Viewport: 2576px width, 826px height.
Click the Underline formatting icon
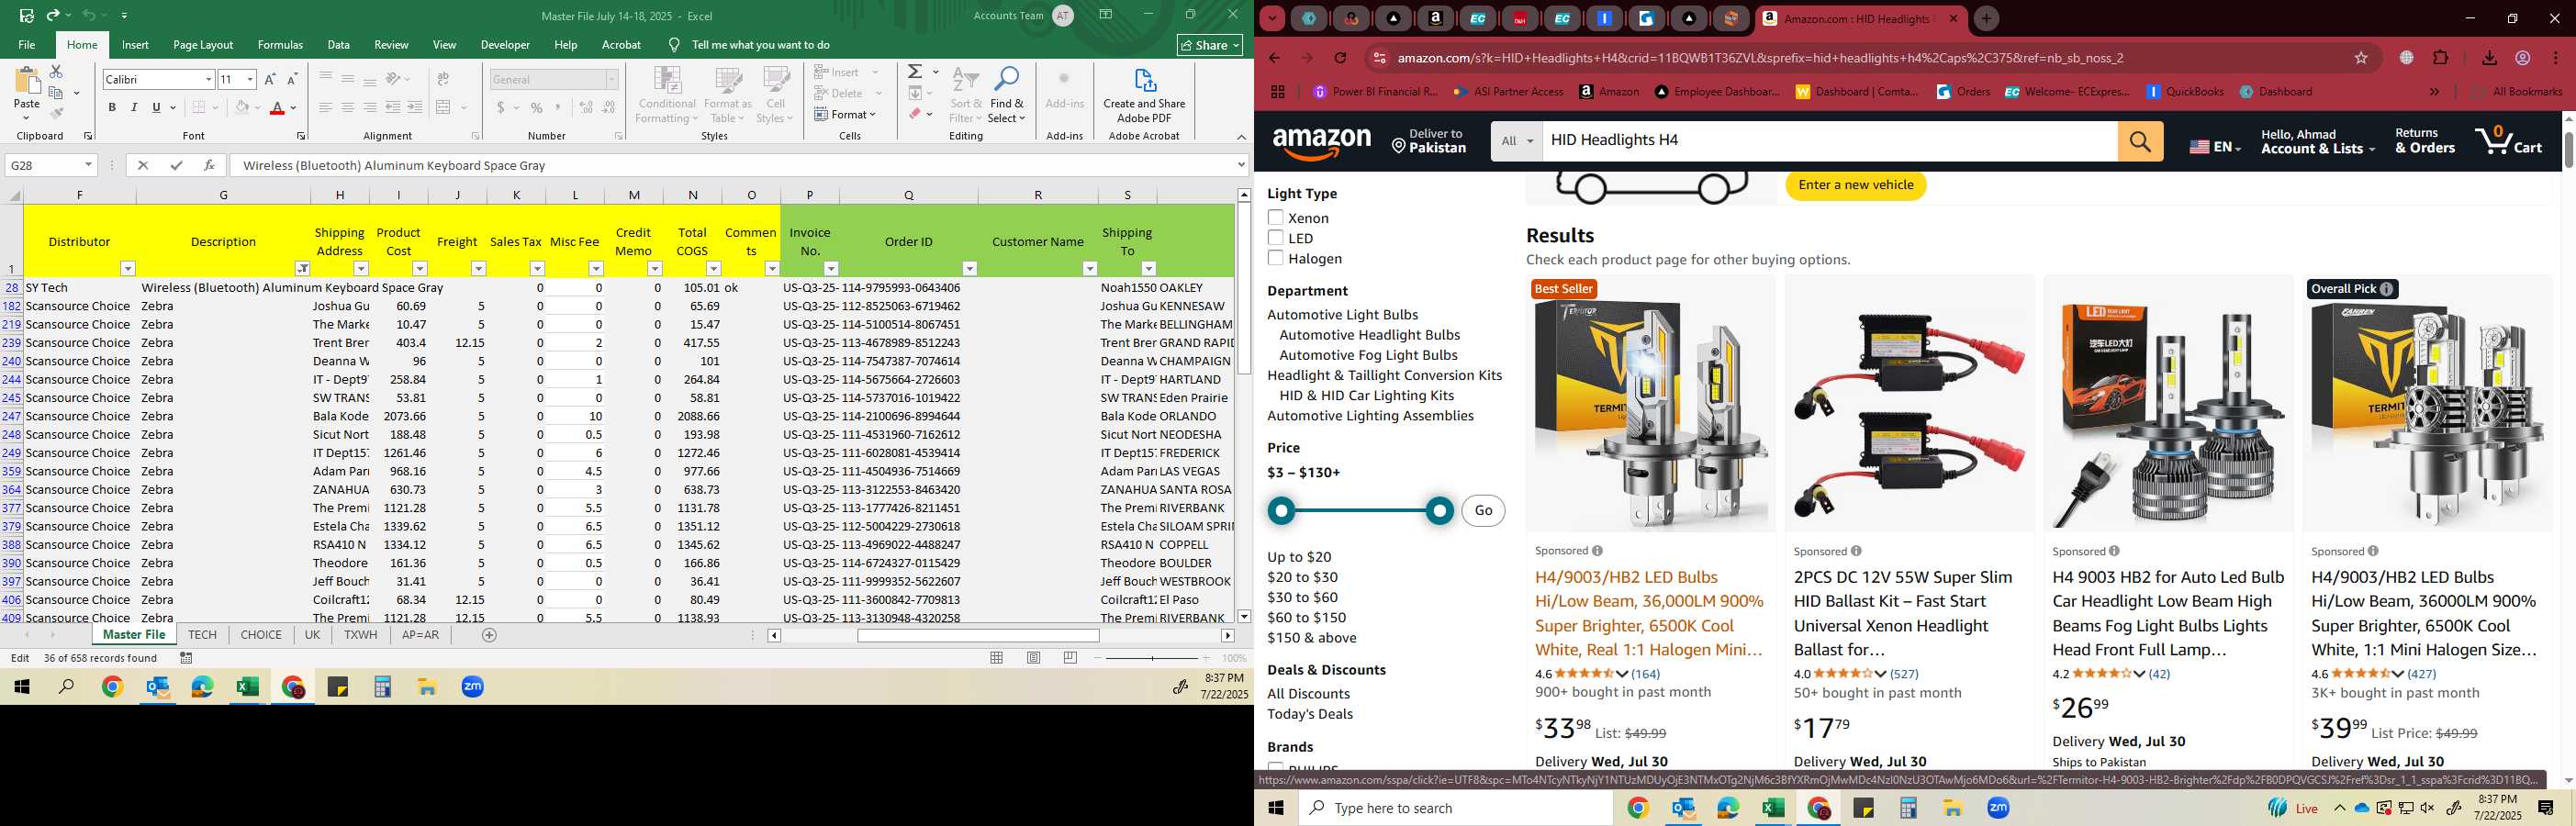pyautogui.click(x=156, y=108)
